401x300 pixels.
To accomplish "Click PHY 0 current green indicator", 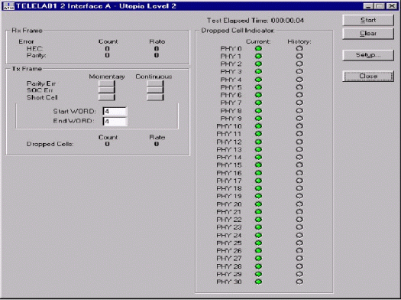I will coord(259,48).
